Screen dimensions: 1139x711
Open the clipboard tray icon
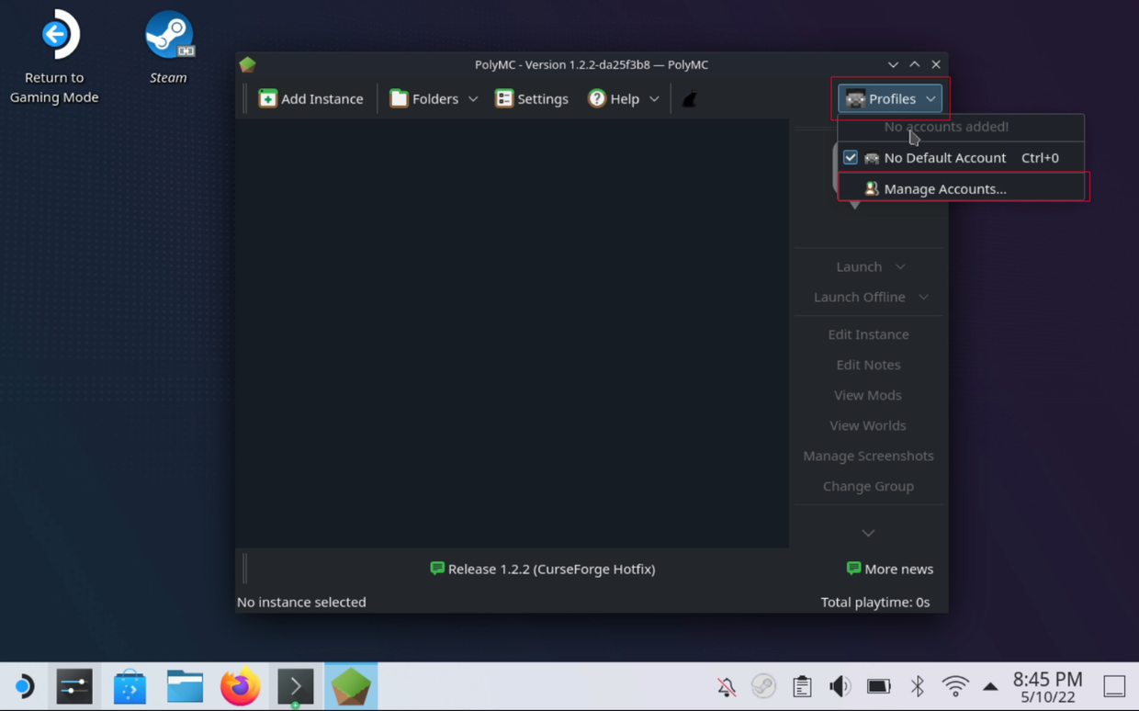pos(802,686)
